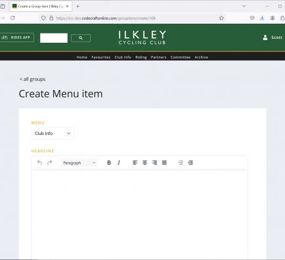Open the Archive menu item
Viewport: 285px width, 260px height.
[x=201, y=57]
